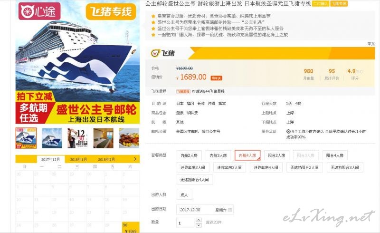Increase quantity with the up arrow
This screenshot has height=233, width=380.
(x=198, y=220)
